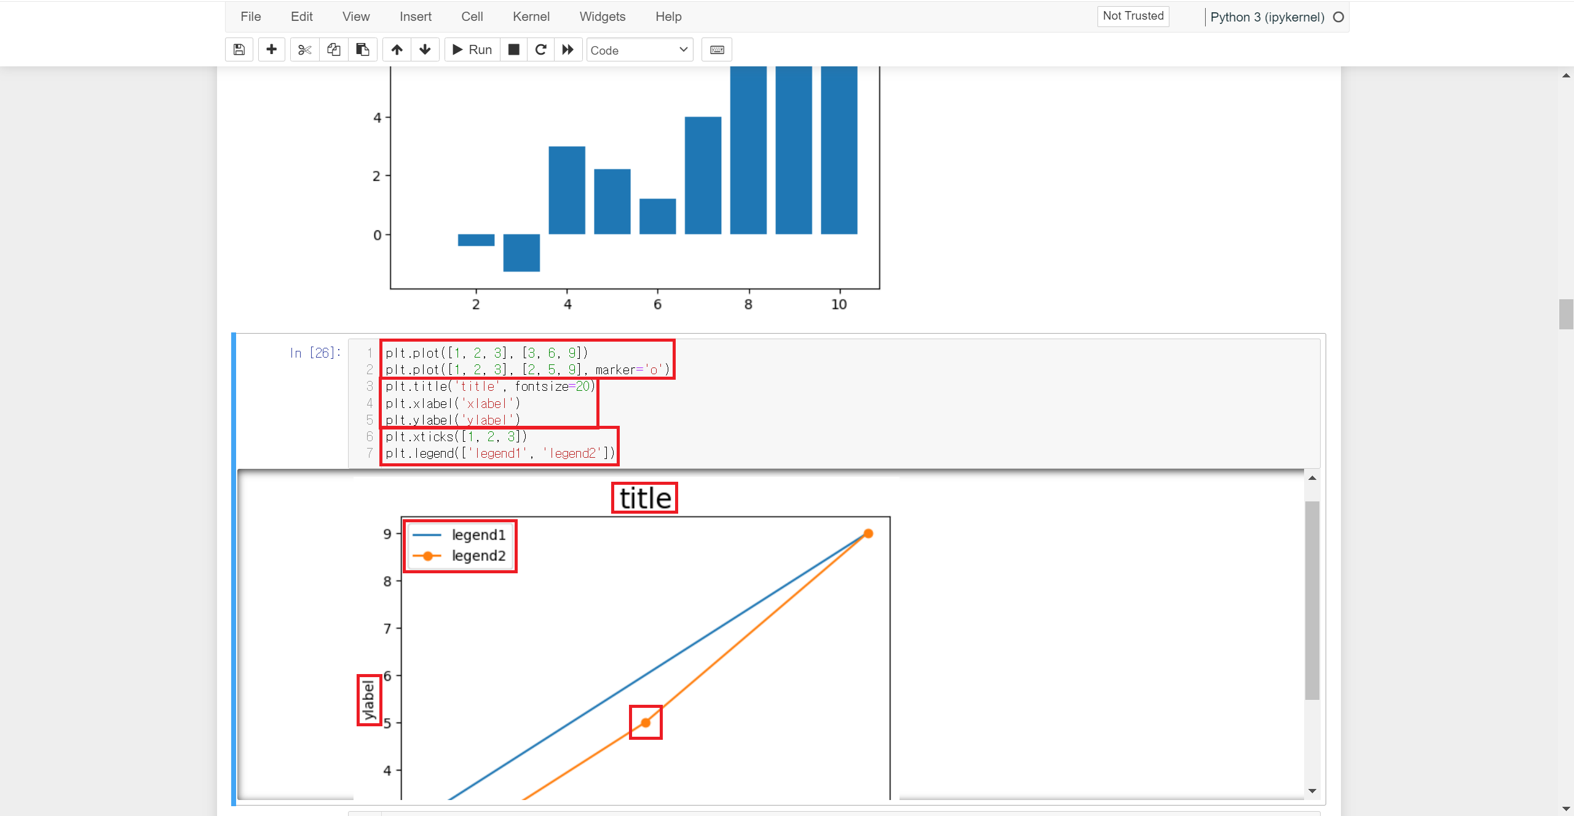Restart and run all fast-forward icon
Screen dimensions: 1574x816
click(568, 50)
